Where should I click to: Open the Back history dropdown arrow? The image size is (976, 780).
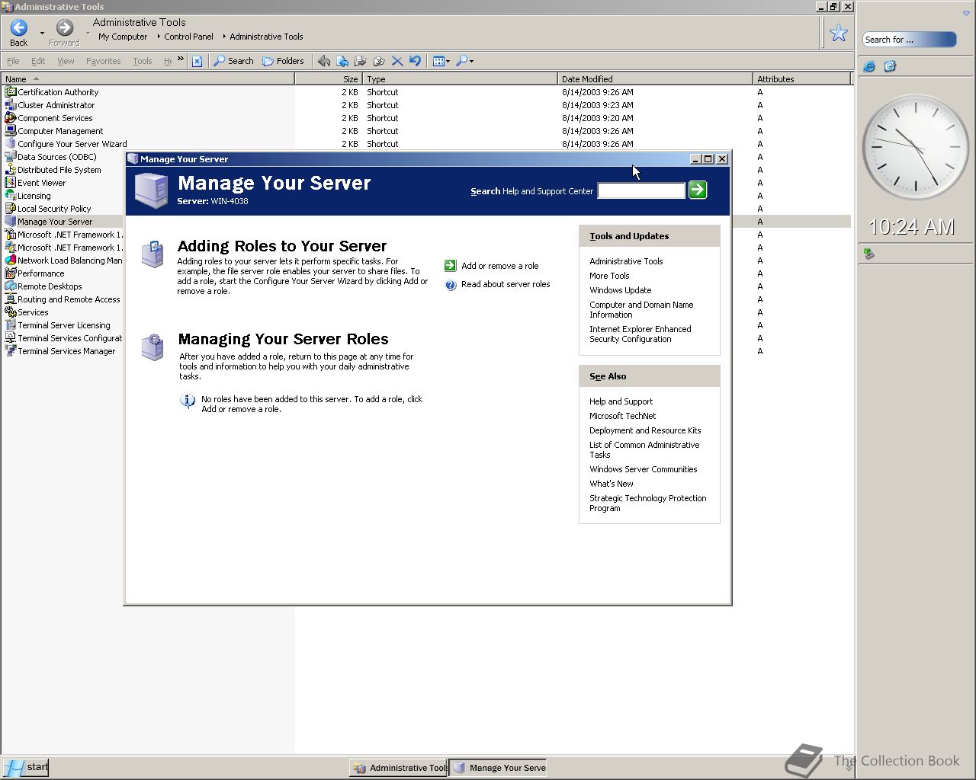click(x=42, y=34)
